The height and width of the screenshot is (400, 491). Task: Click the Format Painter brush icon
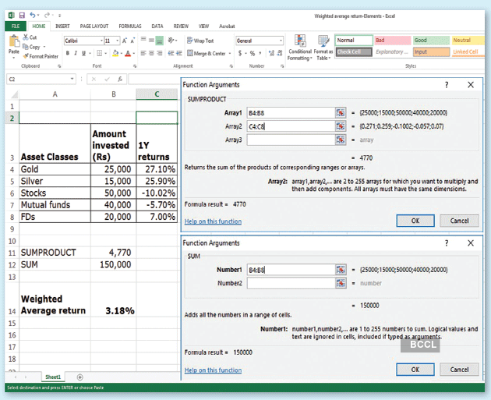tap(26, 56)
